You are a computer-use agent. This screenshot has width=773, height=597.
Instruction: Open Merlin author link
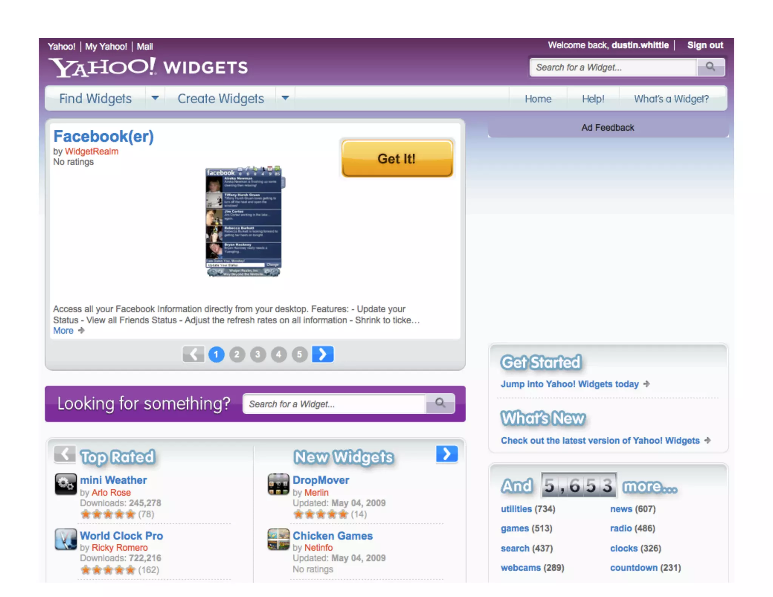pyautogui.click(x=316, y=492)
